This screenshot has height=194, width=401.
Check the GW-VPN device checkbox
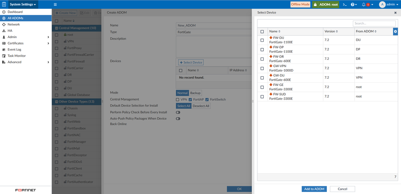pos(262,68)
